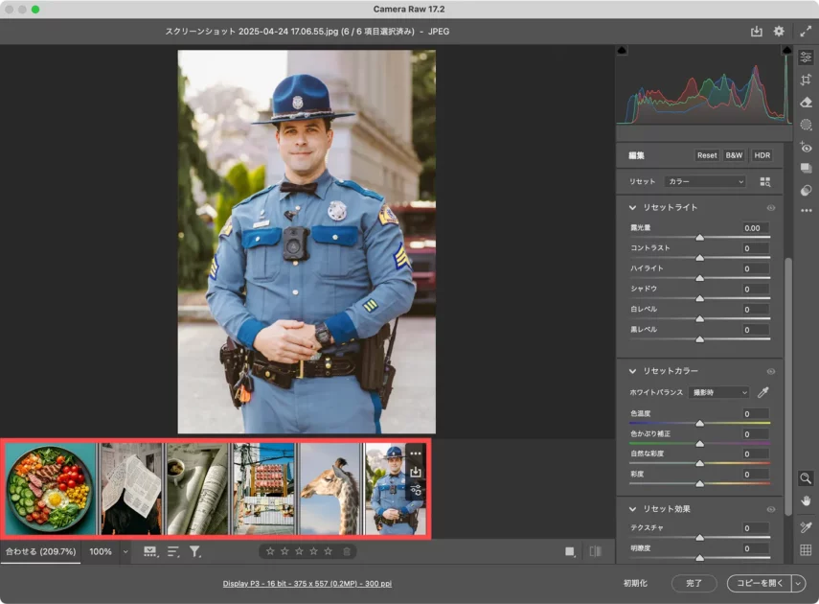Open the ホワイトバランス 撮影時 dropdown

pos(718,392)
